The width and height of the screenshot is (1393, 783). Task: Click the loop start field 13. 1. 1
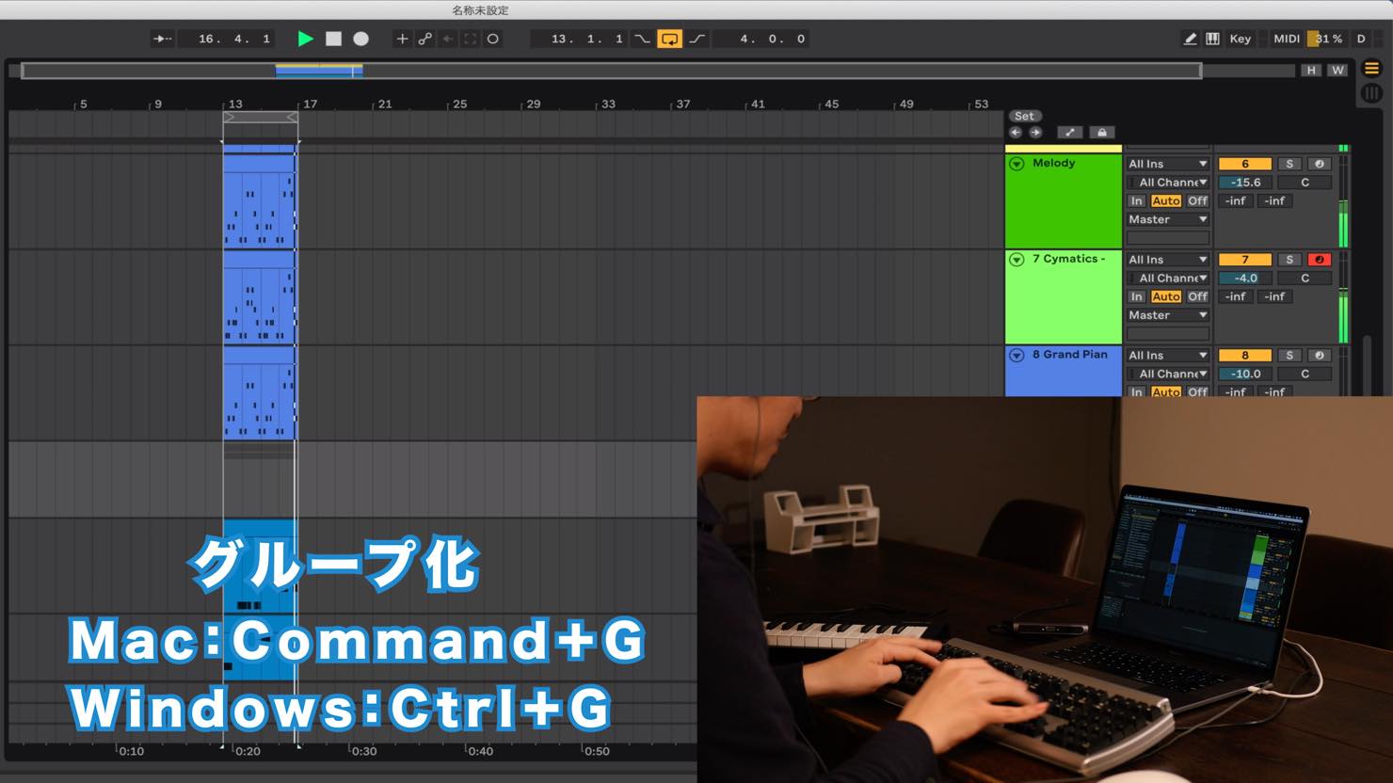(x=580, y=39)
